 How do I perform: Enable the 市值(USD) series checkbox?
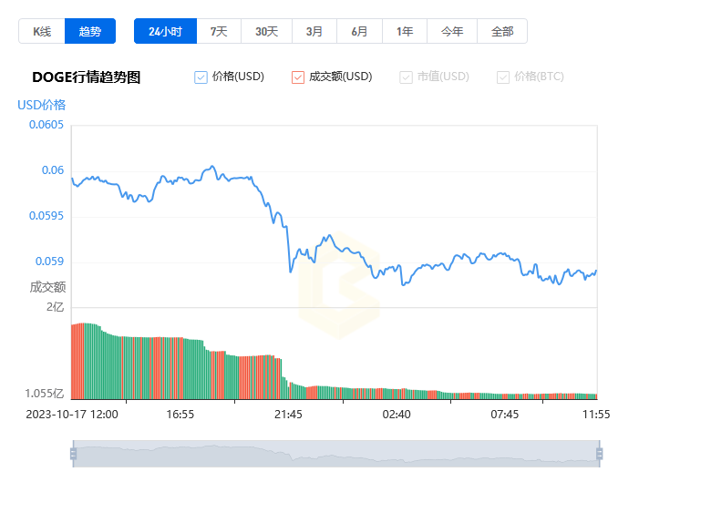click(x=407, y=77)
